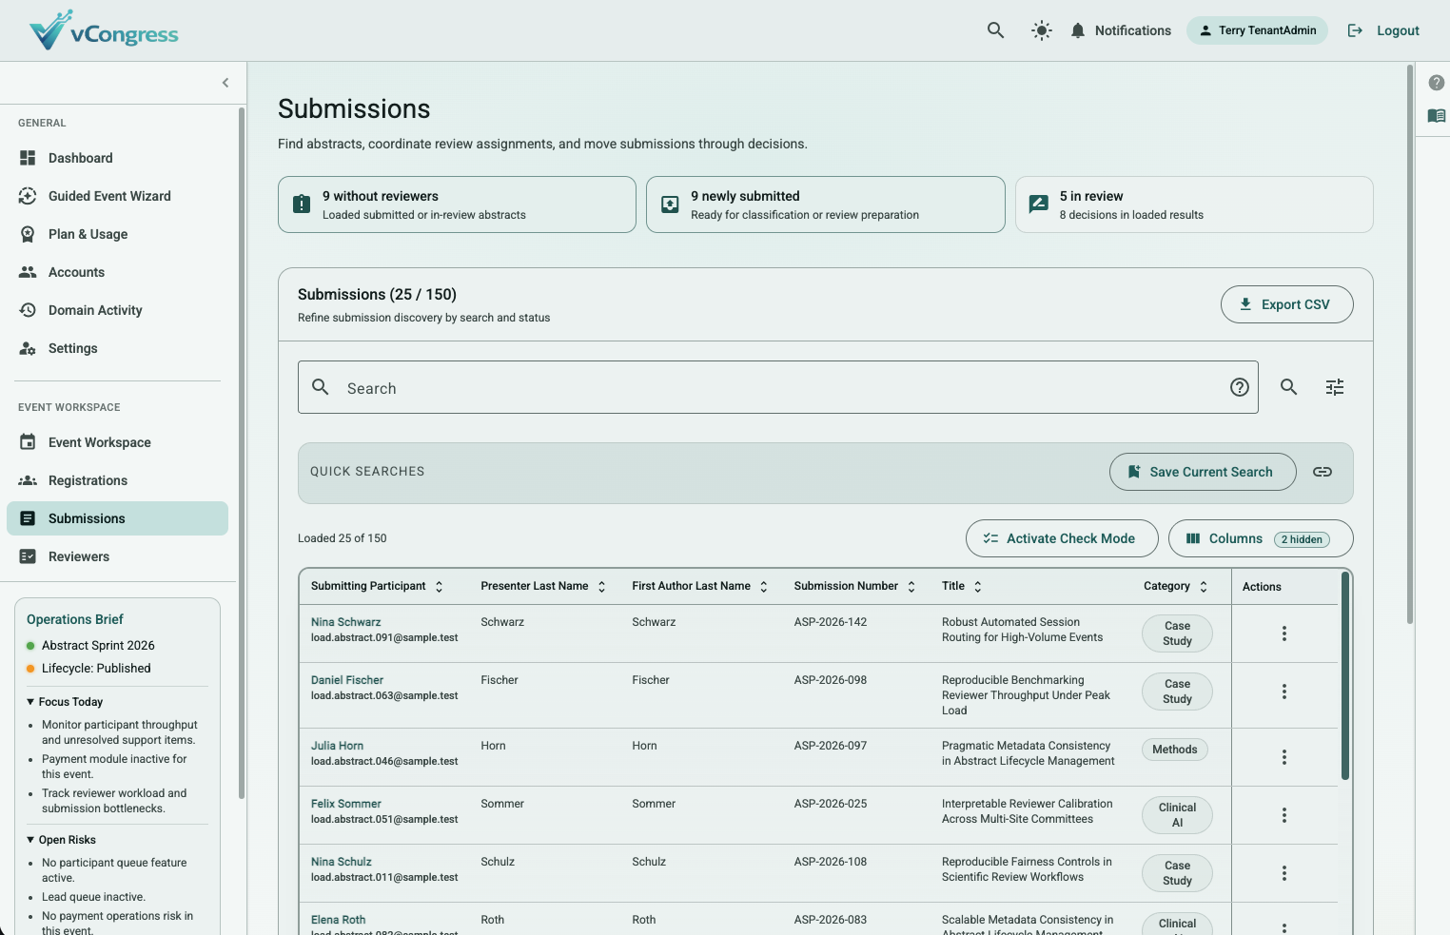
Task: Open Event Workspace item
Action: [117, 442]
